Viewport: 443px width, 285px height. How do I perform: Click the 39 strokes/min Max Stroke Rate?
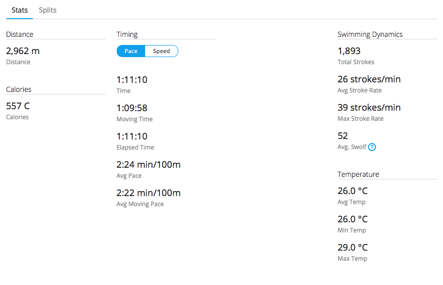point(369,108)
